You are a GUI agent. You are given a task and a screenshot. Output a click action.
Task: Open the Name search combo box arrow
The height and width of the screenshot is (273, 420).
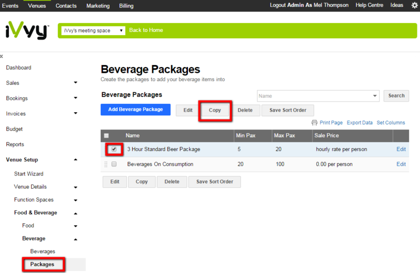pos(375,96)
